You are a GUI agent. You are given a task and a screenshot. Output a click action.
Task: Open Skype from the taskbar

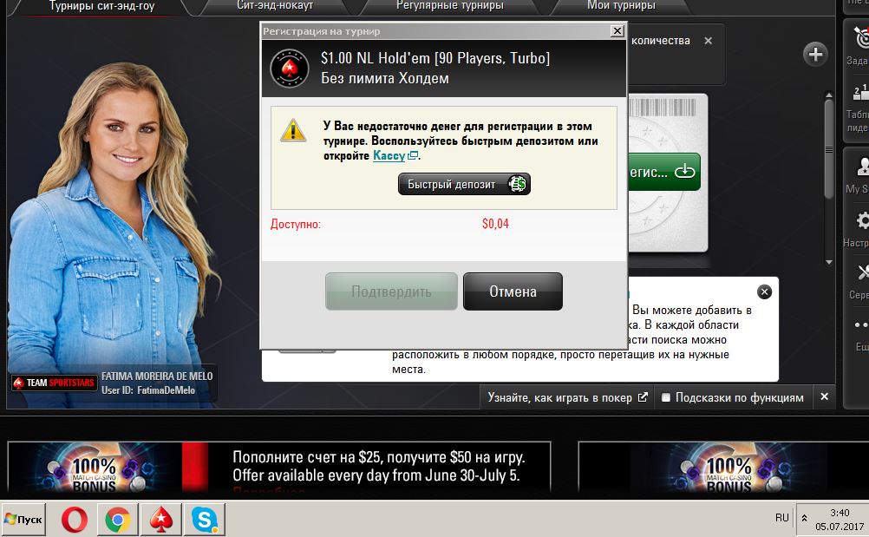(205, 520)
